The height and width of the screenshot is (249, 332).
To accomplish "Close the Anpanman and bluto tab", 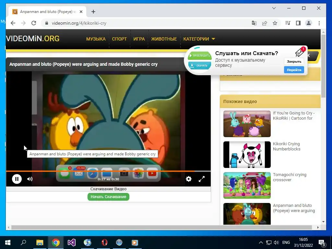I will coord(81,12).
